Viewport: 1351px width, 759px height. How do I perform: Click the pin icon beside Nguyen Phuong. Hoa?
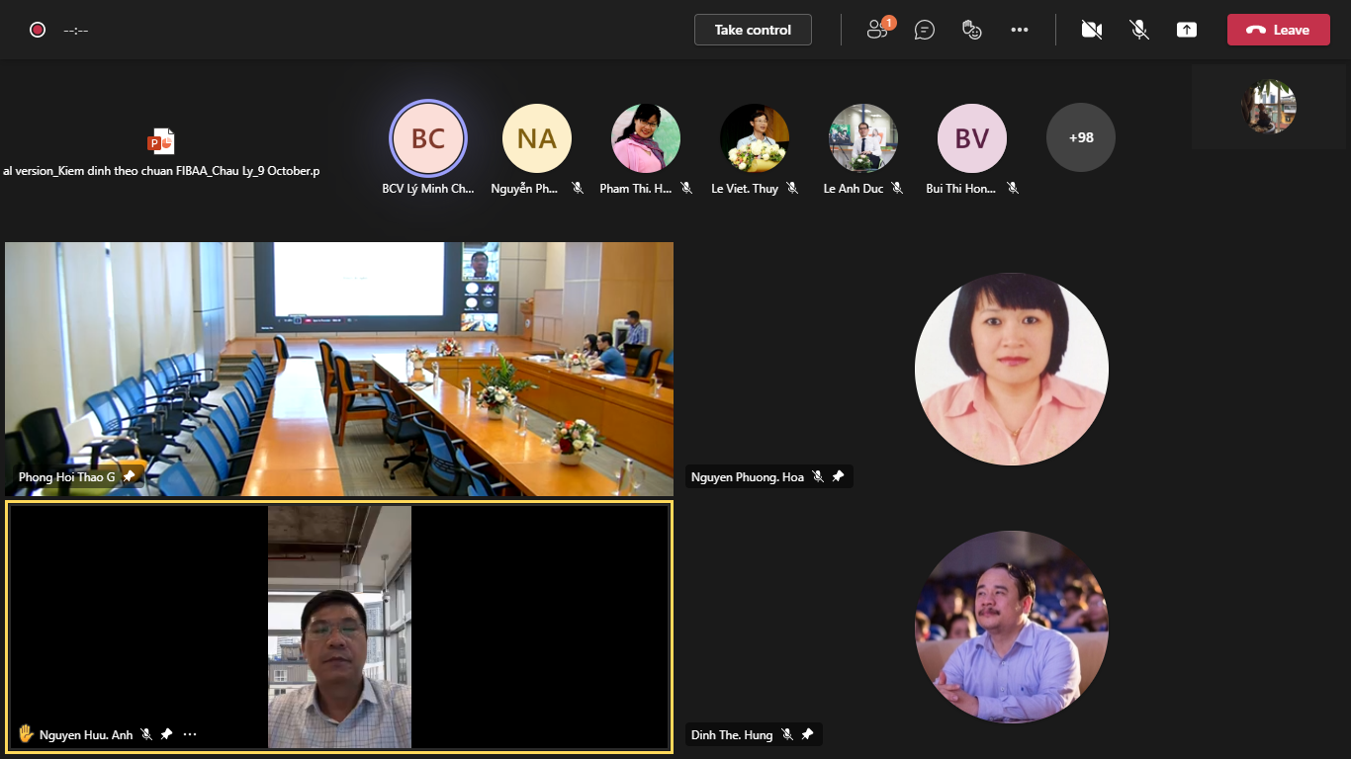[838, 476]
